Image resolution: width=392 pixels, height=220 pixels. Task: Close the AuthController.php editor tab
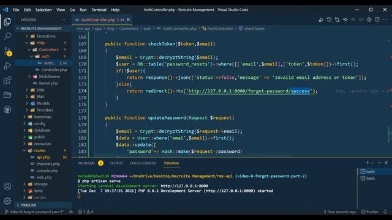point(128,20)
